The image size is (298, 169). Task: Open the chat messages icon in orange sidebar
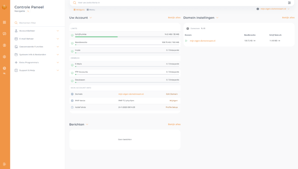(4, 34)
